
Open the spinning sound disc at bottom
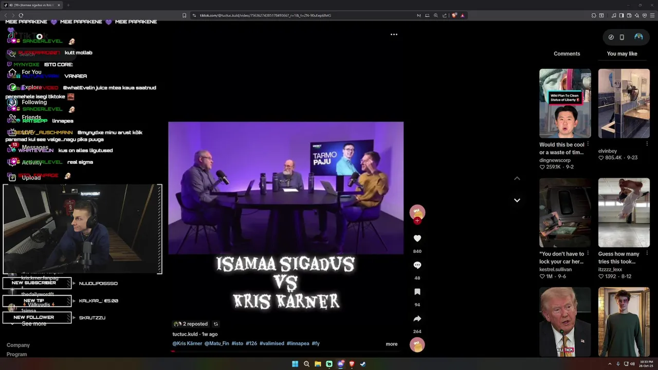coord(417,345)
